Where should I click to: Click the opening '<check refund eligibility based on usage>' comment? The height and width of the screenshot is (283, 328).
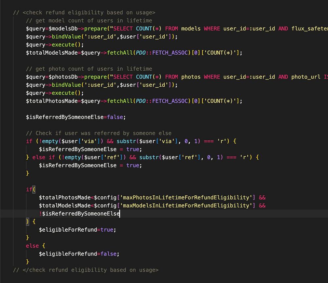[84, 12]
